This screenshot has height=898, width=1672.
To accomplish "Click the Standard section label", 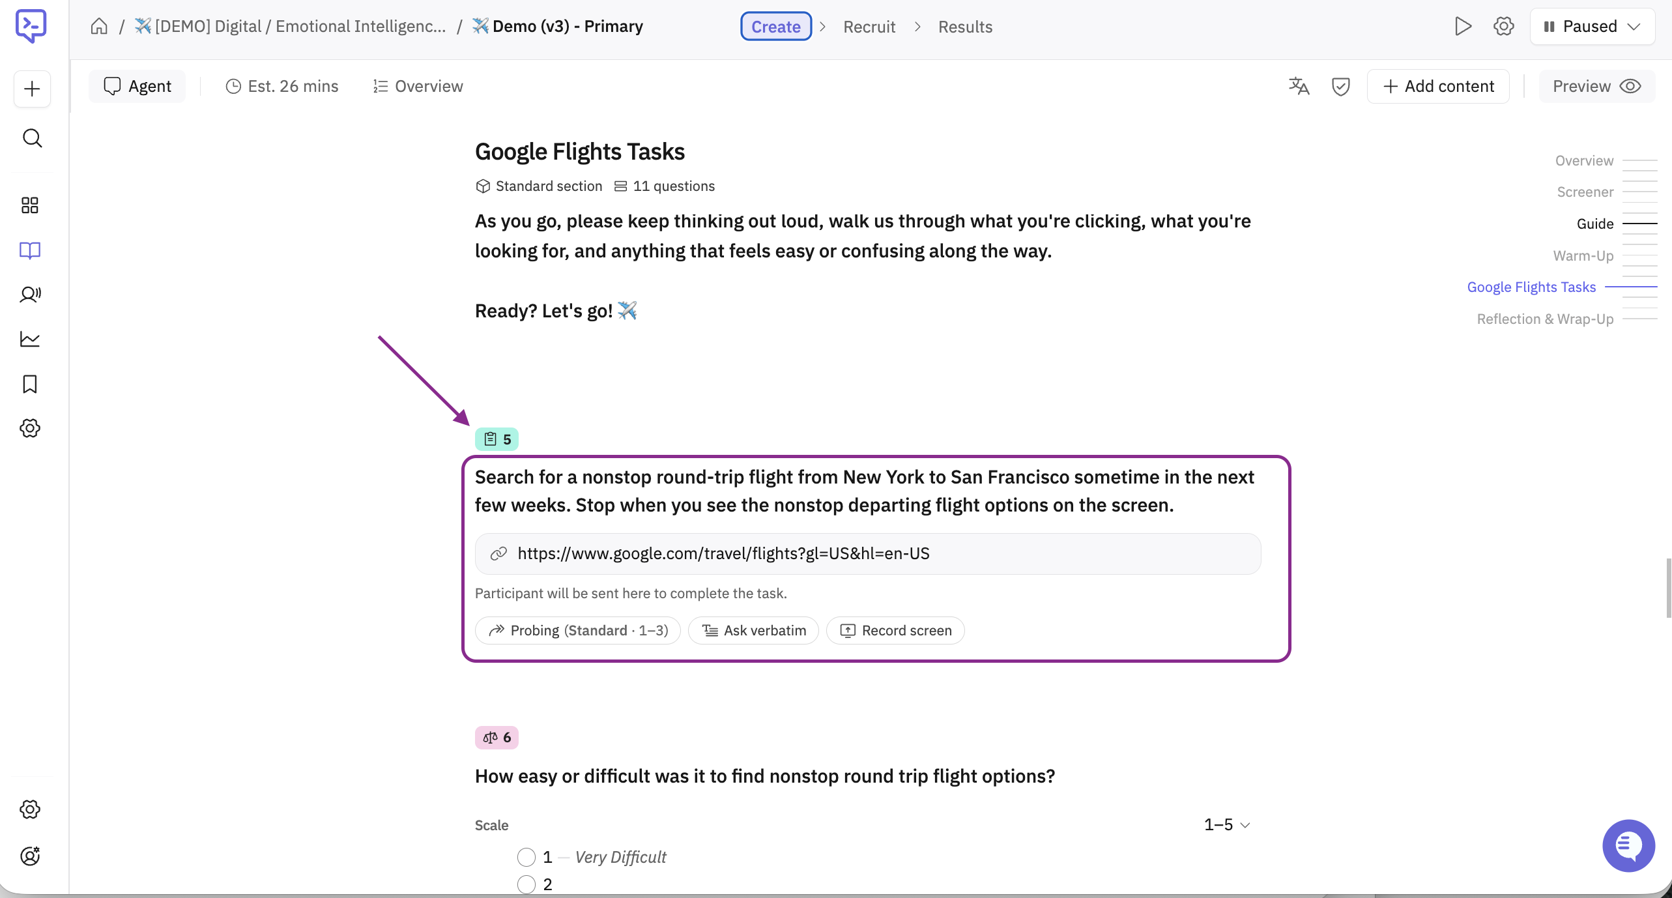I will (539, 186).
